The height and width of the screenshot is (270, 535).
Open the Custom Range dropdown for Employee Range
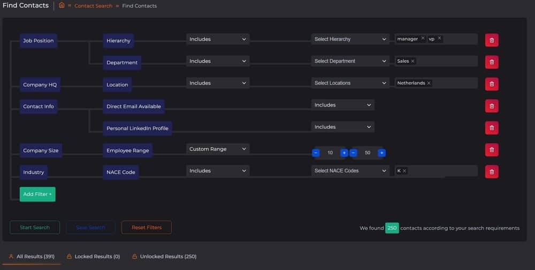(217, 149)
